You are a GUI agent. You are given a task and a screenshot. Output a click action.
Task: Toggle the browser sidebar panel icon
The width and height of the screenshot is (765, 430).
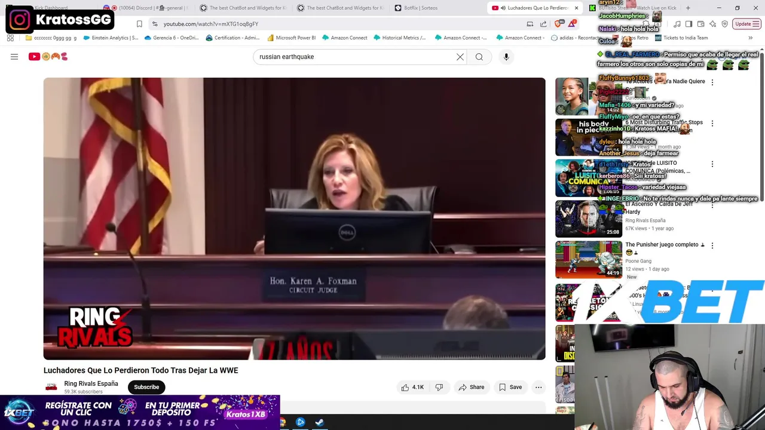coord(688,24)
